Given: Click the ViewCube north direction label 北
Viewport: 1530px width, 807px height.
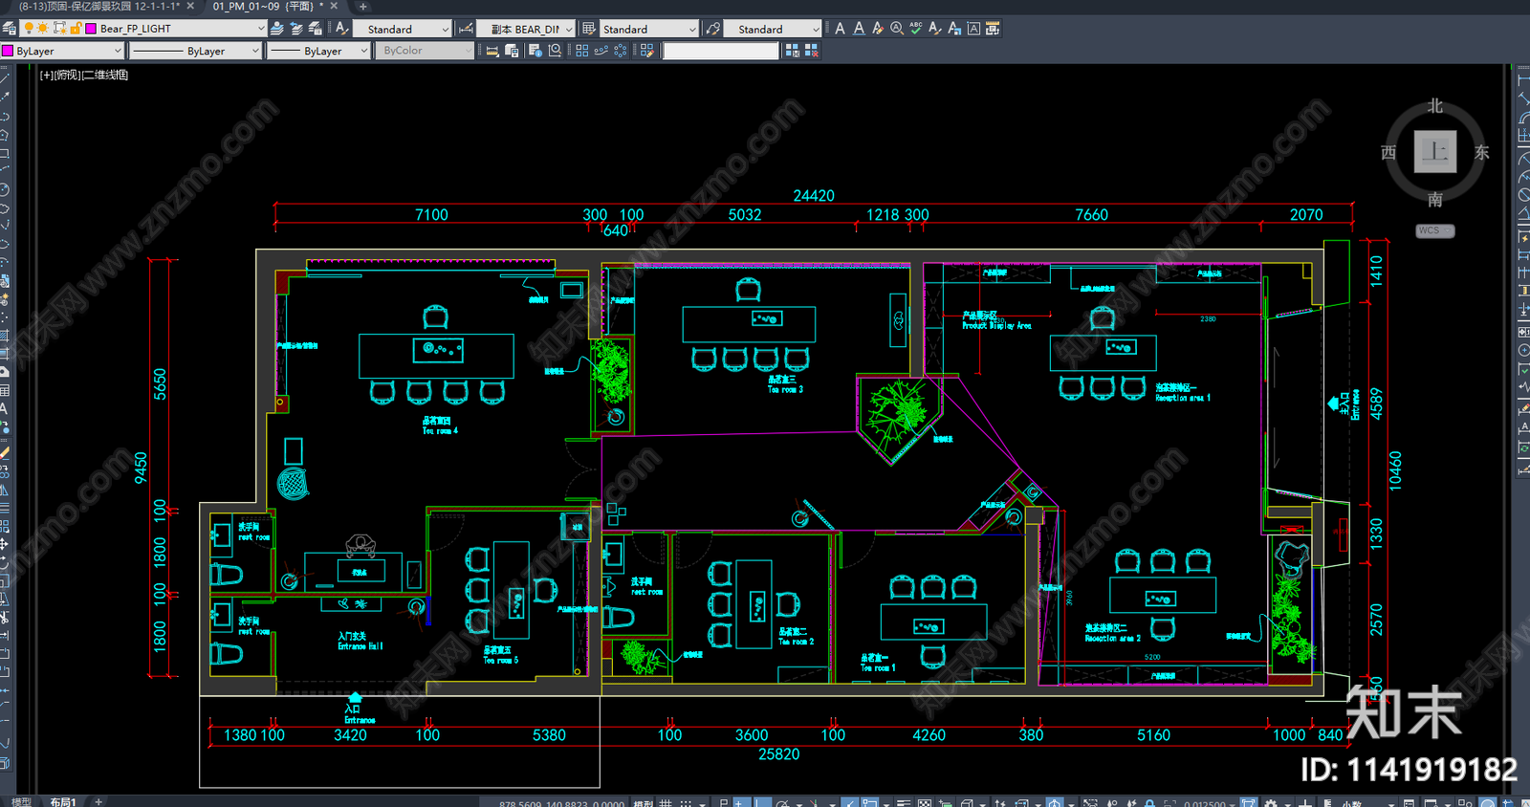Looking at the screenshot, I should point(1435,106).
